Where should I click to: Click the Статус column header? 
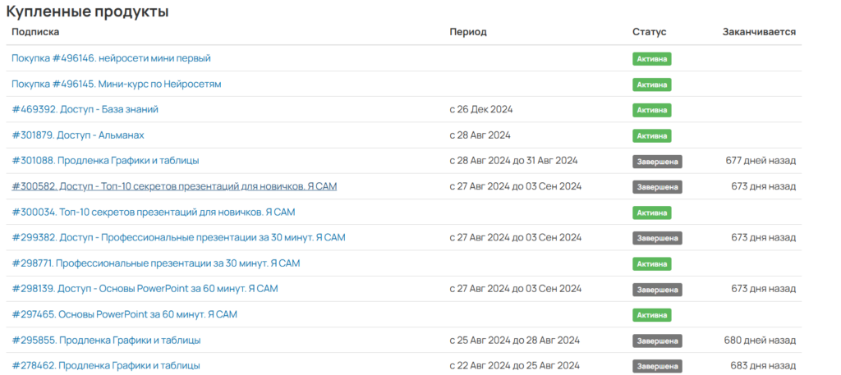point(649,32)
